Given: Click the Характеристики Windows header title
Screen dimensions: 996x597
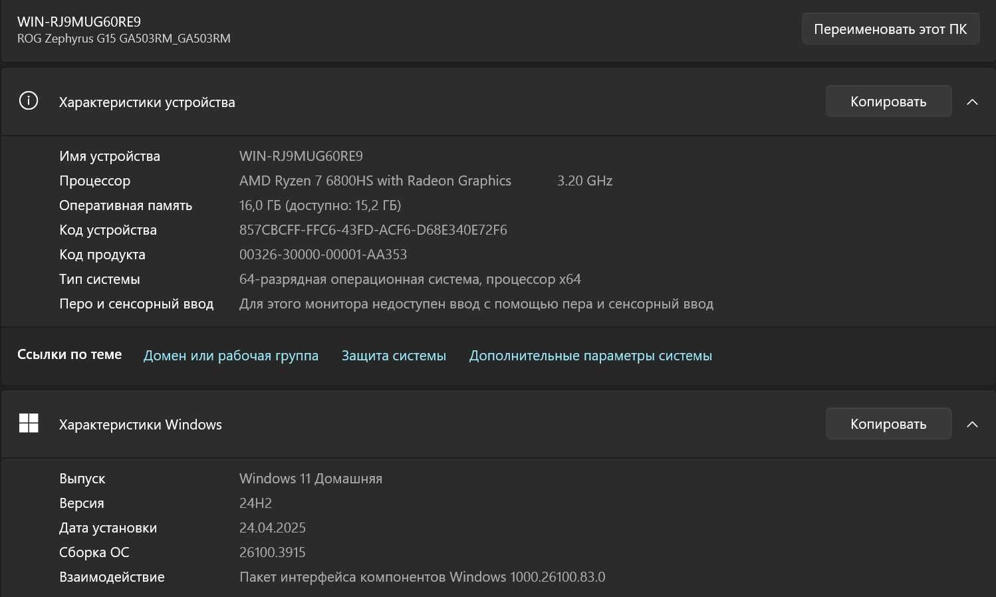Looking at the screenshot, I should point(140,425).
